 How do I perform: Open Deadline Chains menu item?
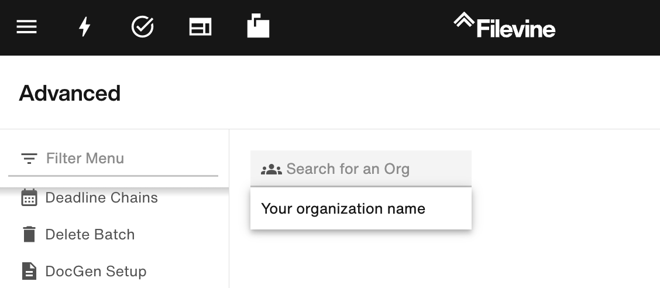point(101,197)
